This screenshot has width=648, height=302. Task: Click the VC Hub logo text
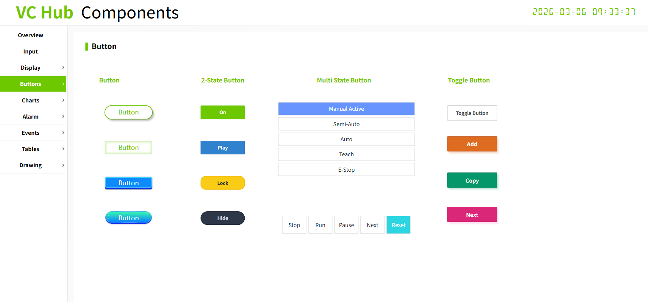coord(45,13)
